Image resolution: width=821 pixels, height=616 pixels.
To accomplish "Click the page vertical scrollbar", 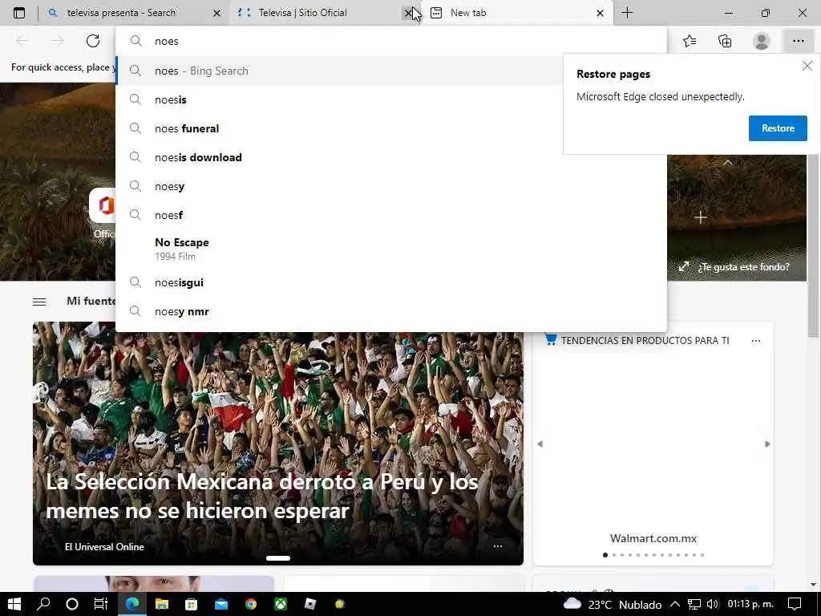I will pos(813,246).
